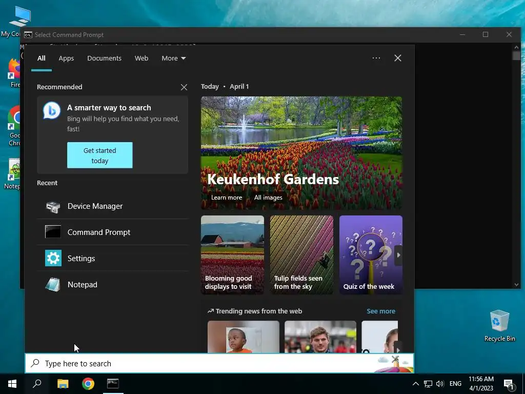Switch to the All tab
This screenshot has width=525, height=394.
click(42, 58)
